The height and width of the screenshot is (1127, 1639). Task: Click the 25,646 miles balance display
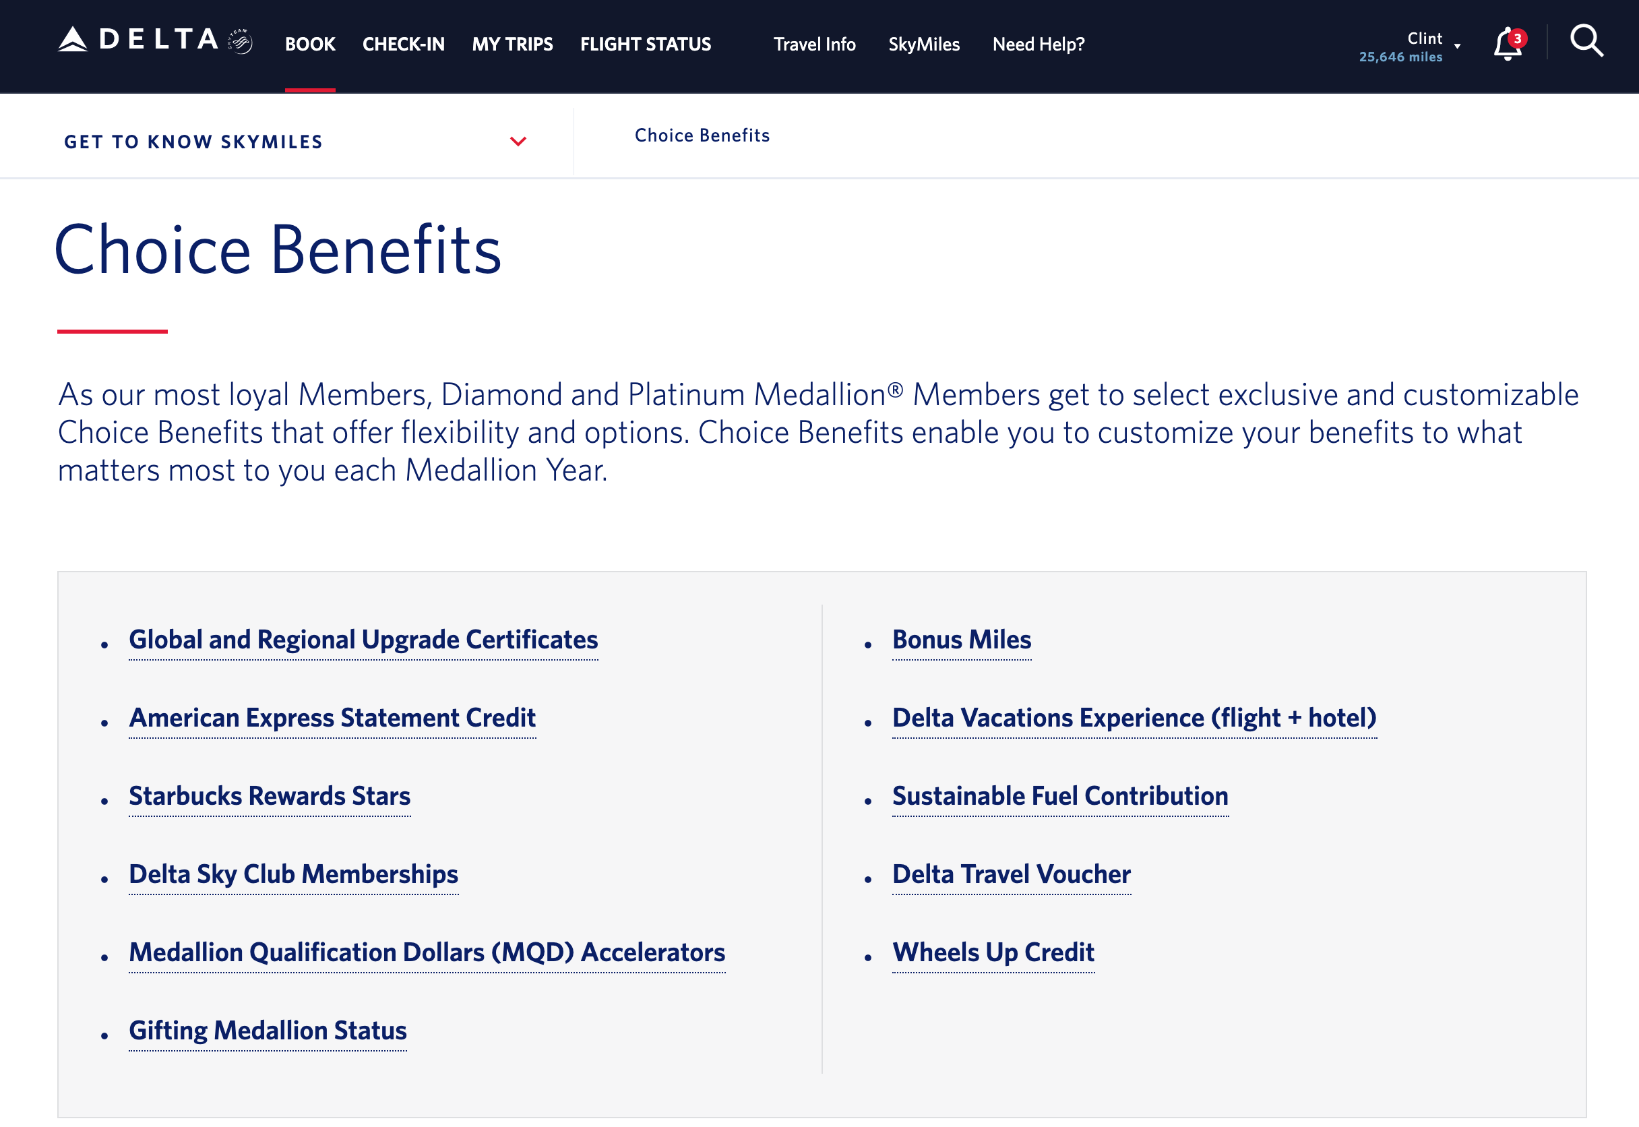click(1400, 57)
